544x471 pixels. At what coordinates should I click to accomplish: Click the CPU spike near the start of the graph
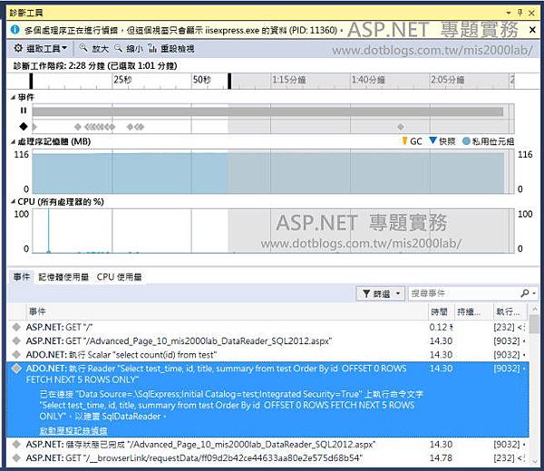(49, 230)
